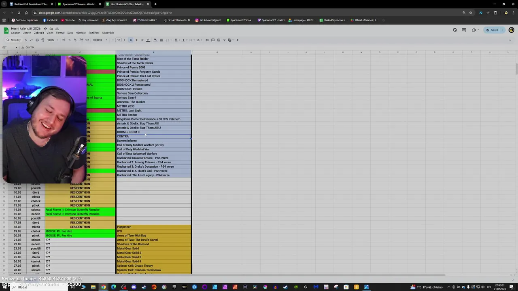
Task: Open the text color picker
Action: [x=148, y=40]
